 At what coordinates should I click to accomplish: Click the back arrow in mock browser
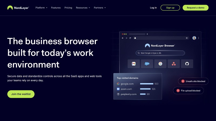pyautogui.click(x=123, y=38)
